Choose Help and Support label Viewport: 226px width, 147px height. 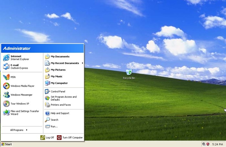(60, 113)
